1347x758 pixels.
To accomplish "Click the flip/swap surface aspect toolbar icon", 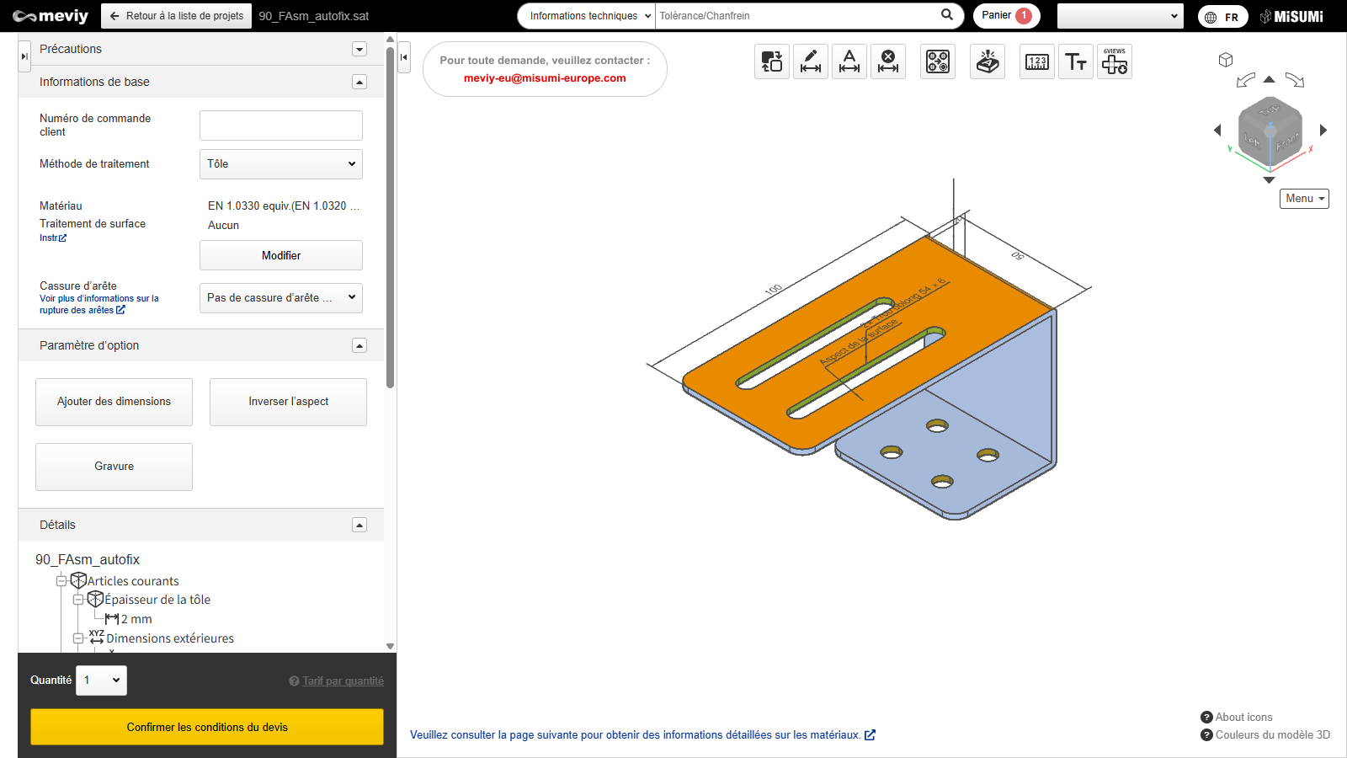I will (771, 61).
